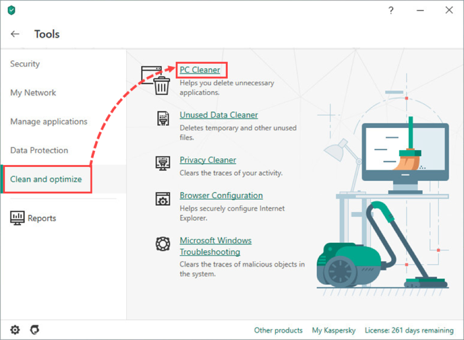The width and height of the screenshot is (464, 340).
Task: View license days remaining details
Action: pos(409,330)
